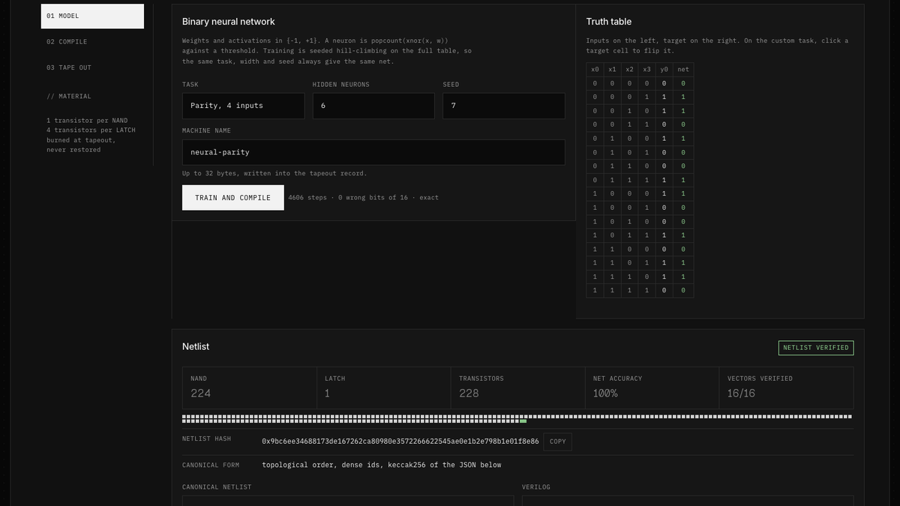
Task: Click the x1 column header in truth table
Action: pos(613,70)
